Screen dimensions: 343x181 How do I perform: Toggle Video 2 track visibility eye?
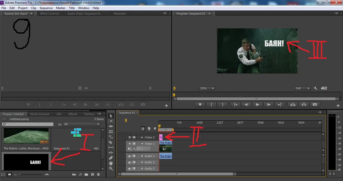click(x=130, y=137)
